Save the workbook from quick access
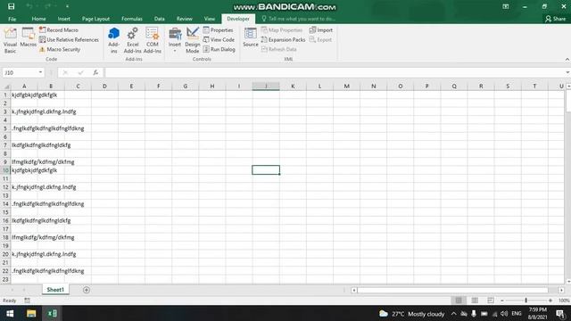The width and height of the screenshot is (571, 321). coord(12,6)
